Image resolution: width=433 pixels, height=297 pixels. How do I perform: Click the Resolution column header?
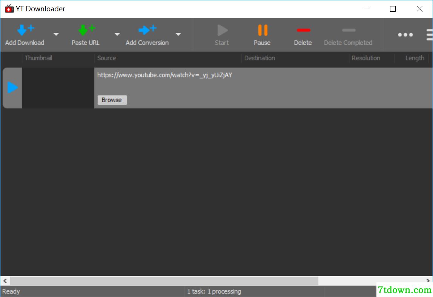pyautogui.click(x=366, y=58)
